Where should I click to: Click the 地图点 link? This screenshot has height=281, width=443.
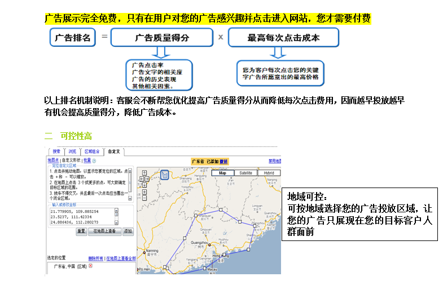point(53,160)
